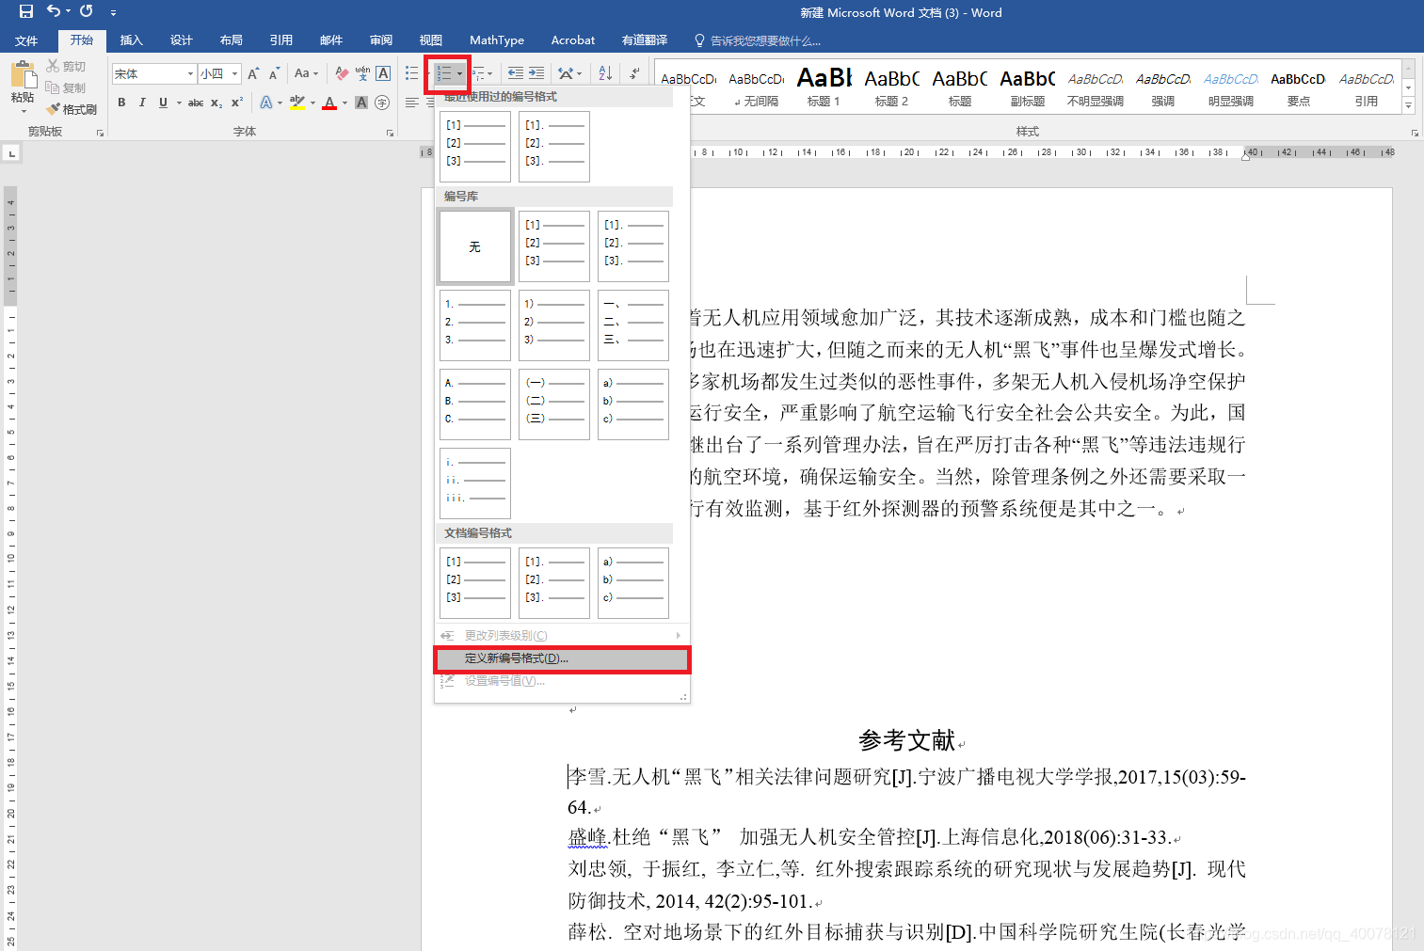
Task: Switch to the 引用 ribbon tab
Action: [280, 40]
